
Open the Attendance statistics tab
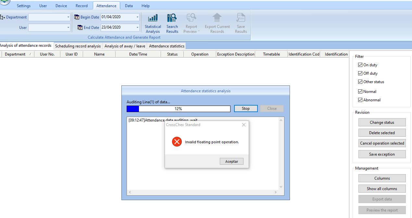(x=167, y=46)
